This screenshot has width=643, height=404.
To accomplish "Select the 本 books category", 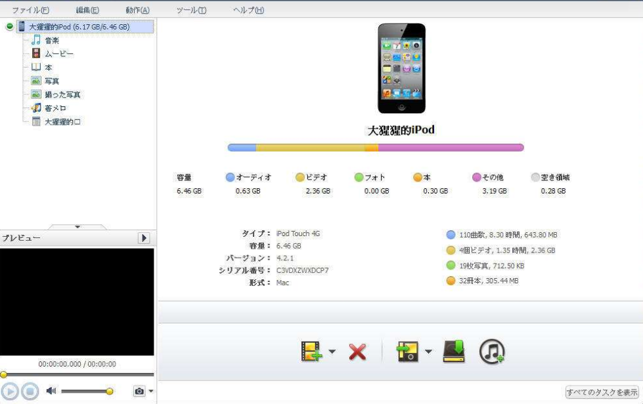I will click(x=49, y=67).
